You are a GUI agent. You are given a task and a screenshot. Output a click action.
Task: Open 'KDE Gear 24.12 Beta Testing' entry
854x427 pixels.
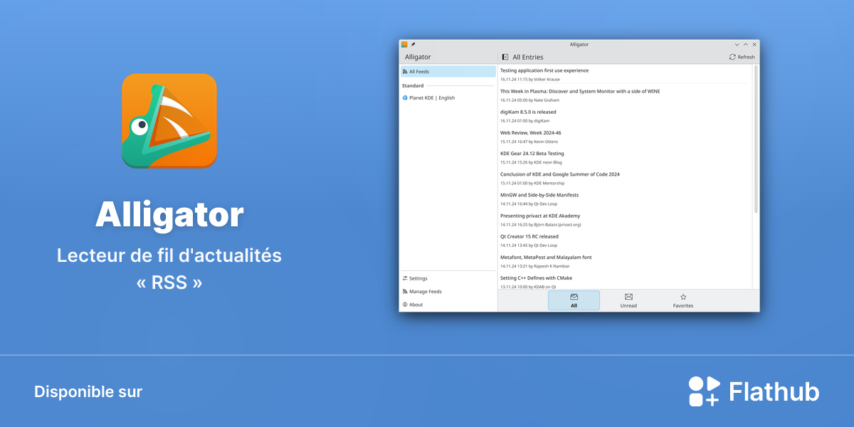[625, 157]
